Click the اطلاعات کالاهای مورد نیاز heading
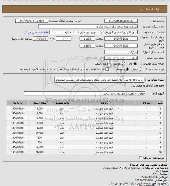Screen dimensions: 170x186 point(147,86)
